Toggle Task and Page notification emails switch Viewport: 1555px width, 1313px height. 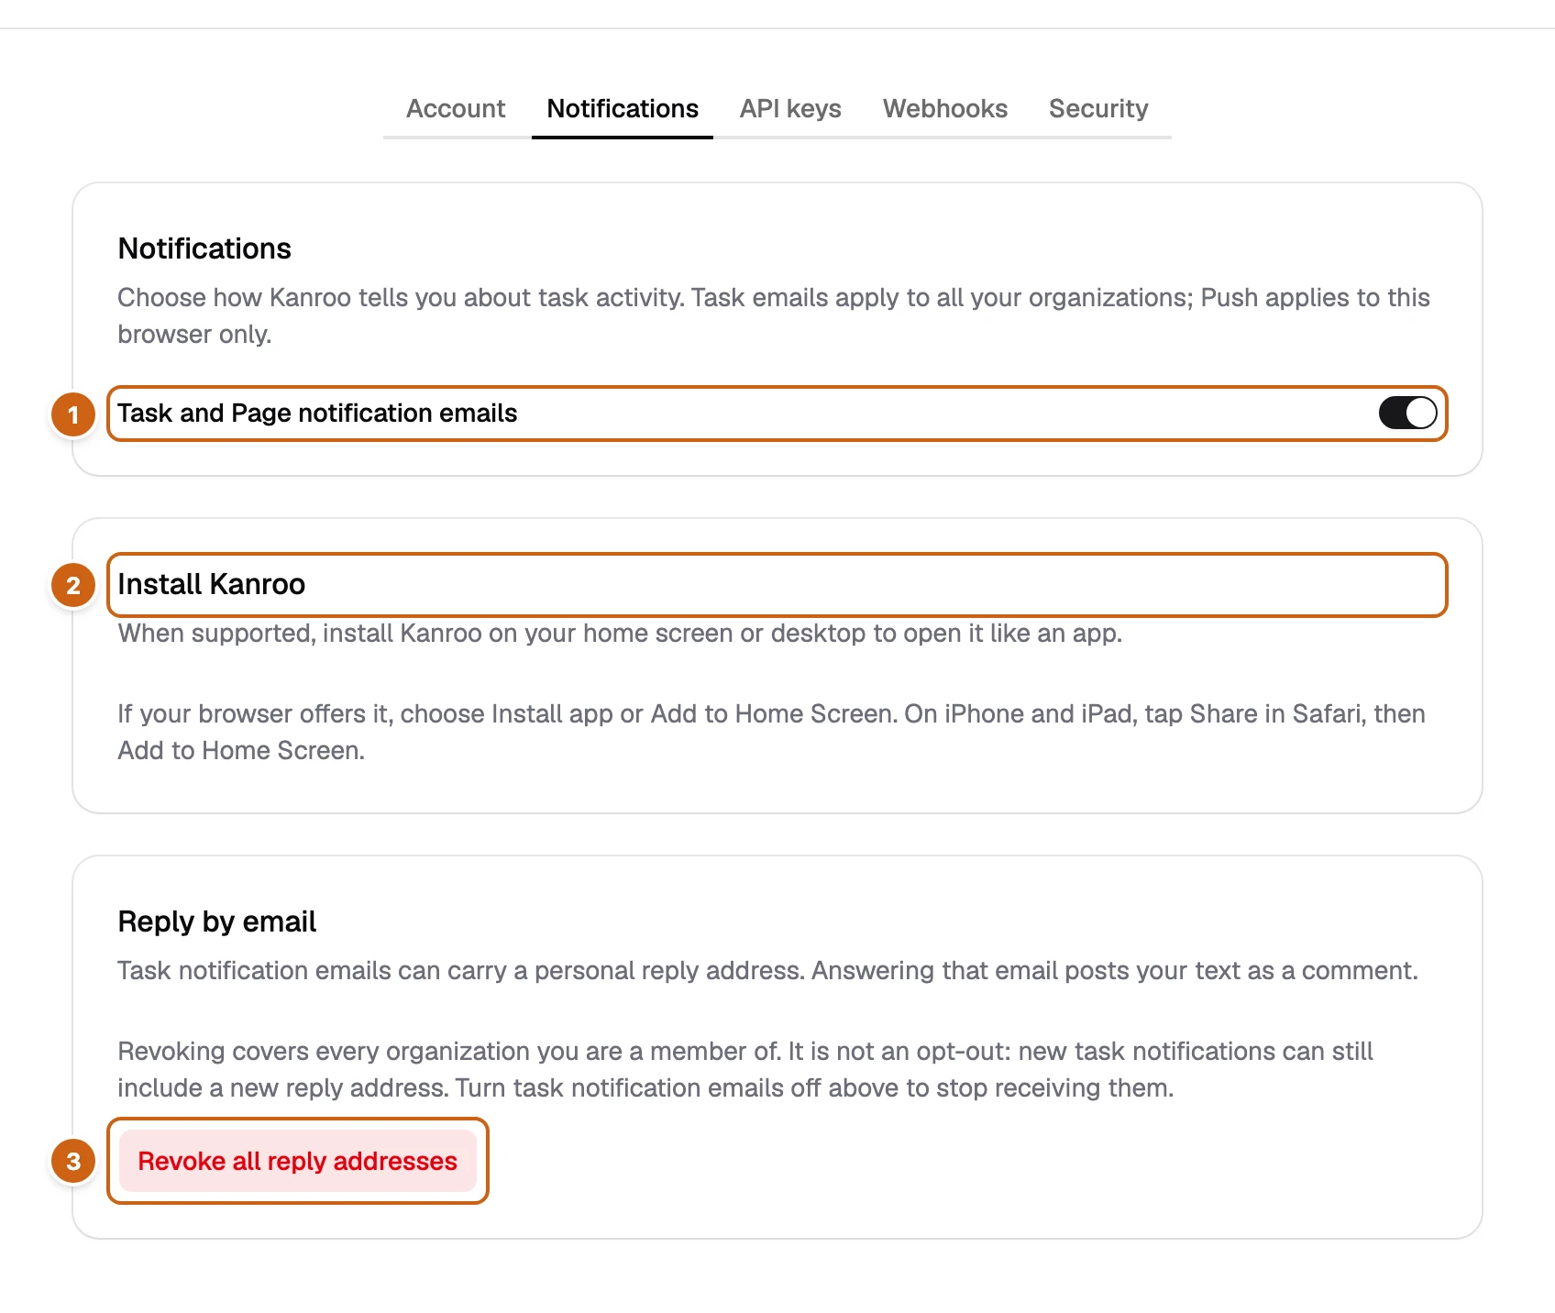pos(1407,413)
